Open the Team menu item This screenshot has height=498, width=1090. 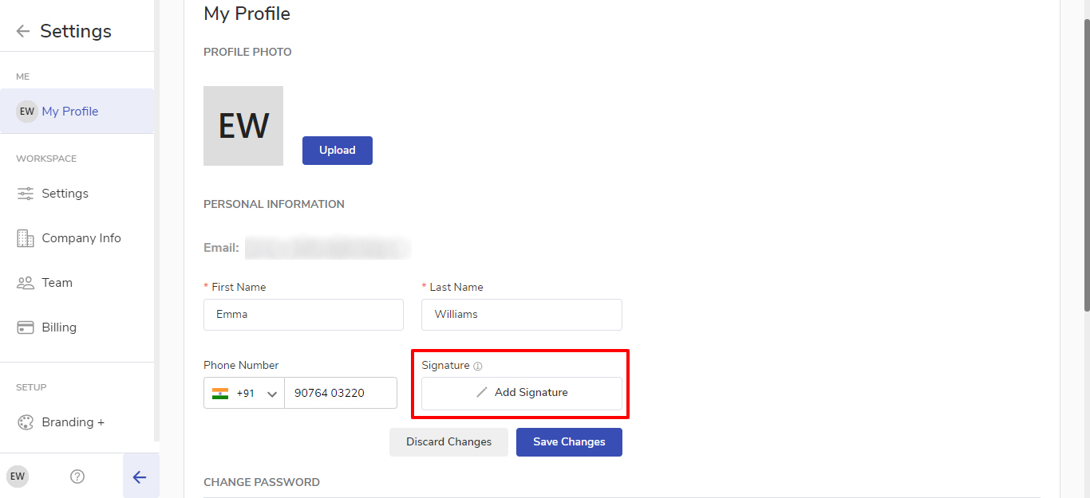coord(57,283)
